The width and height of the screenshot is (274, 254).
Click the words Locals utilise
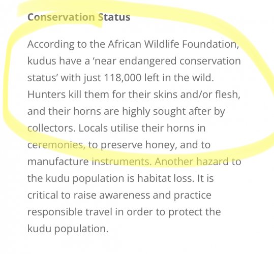(x=108, y=128)
